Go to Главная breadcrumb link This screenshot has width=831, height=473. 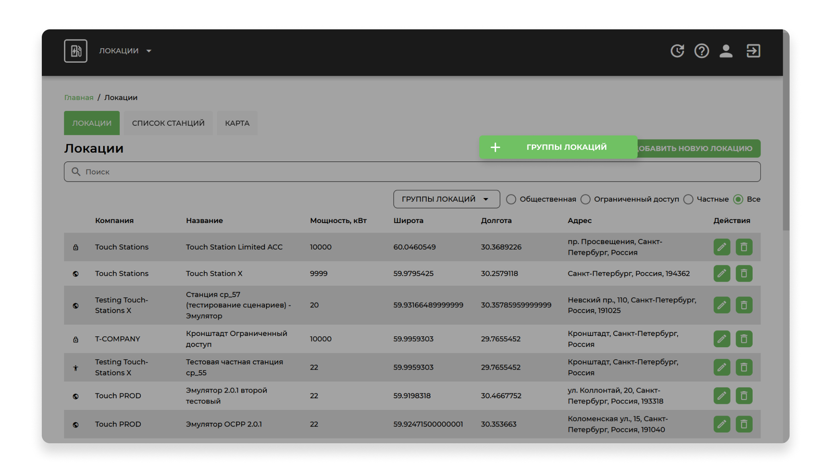coord(79,98)
